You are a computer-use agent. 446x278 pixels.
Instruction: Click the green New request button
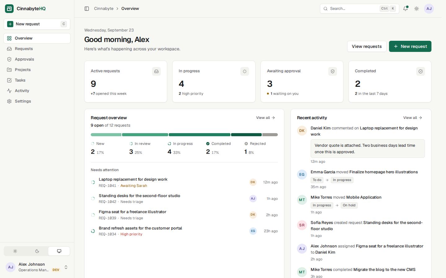coord(410,46)
